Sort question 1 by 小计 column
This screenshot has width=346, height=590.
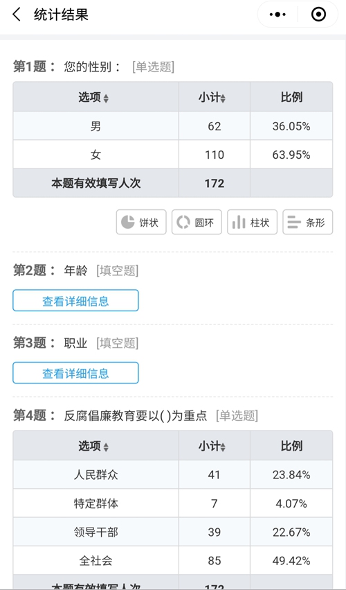[212, 98]
